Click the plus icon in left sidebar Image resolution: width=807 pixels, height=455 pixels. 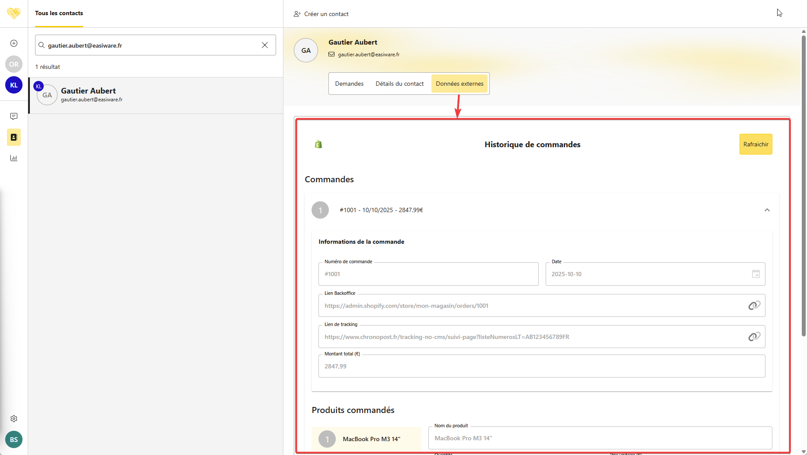[x=14, y=43]
